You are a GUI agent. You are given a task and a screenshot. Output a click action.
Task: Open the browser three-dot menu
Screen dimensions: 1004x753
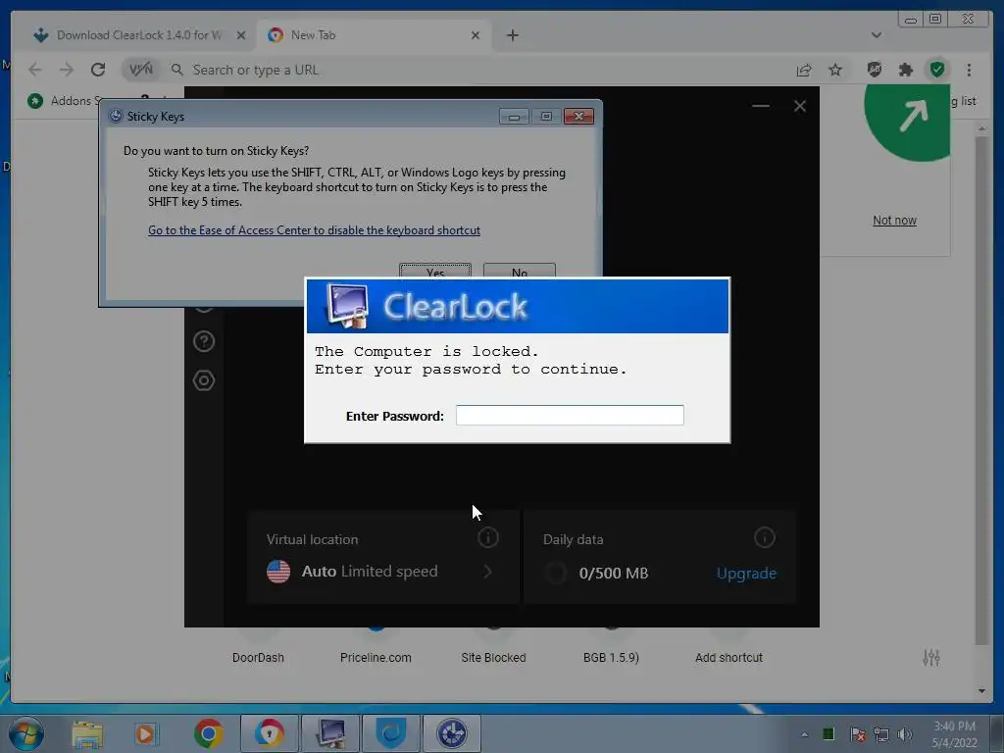[969, 70]
